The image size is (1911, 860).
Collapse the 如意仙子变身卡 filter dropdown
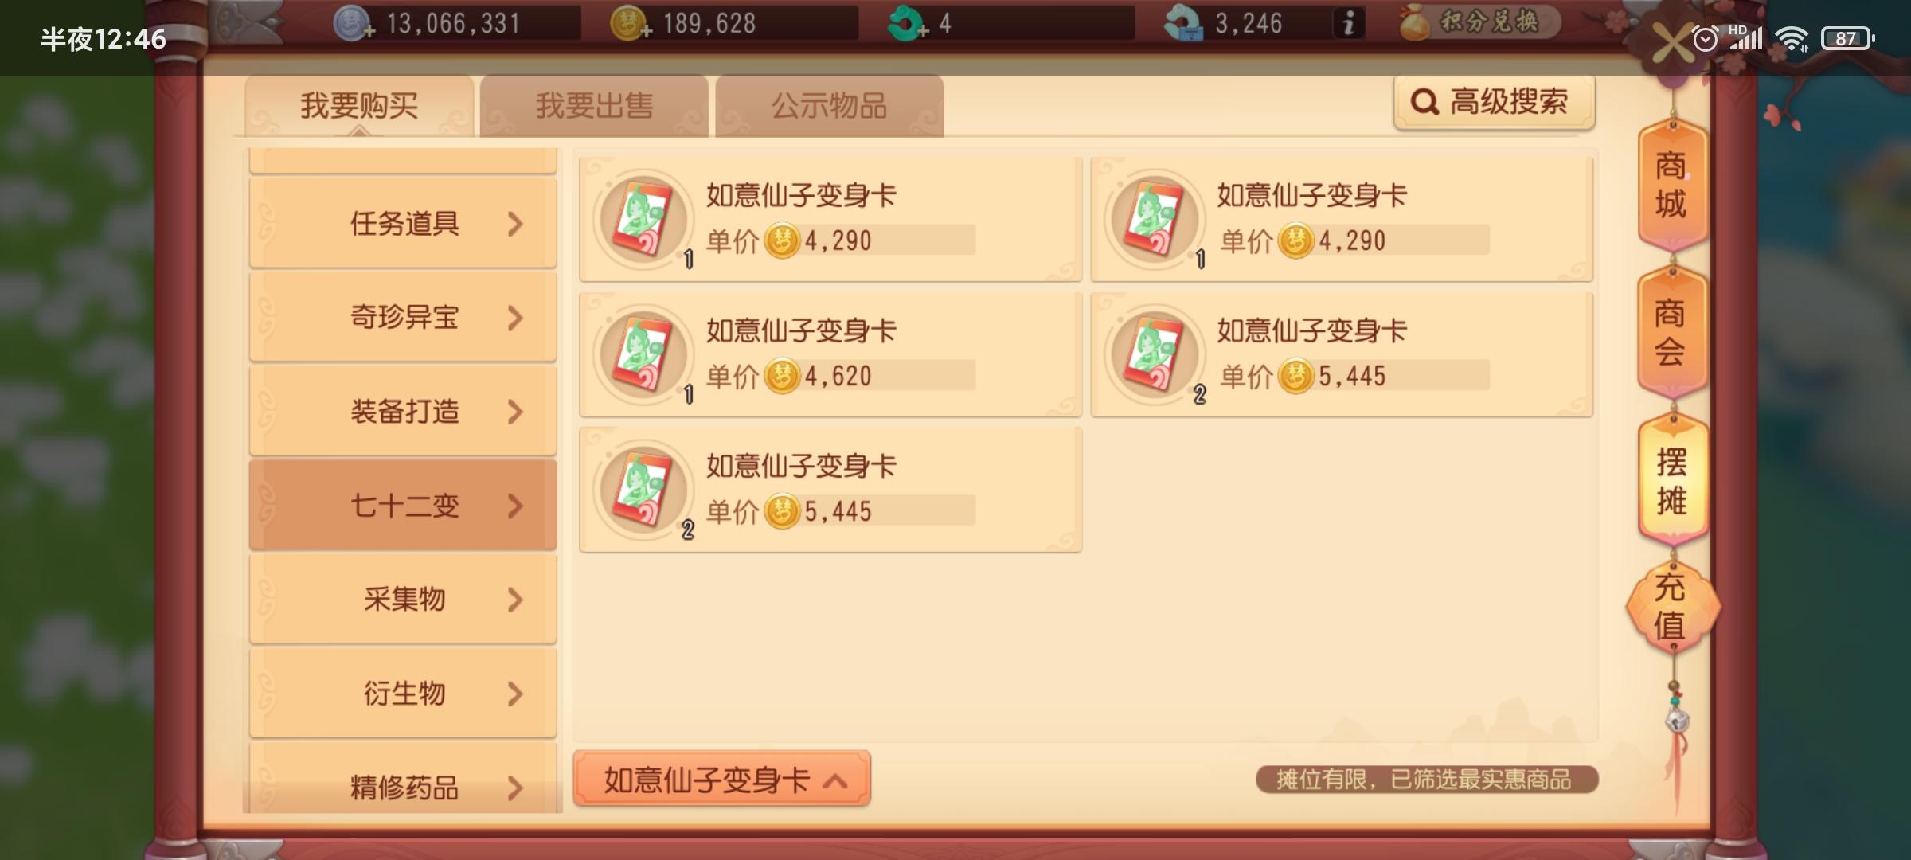(721, 780)
